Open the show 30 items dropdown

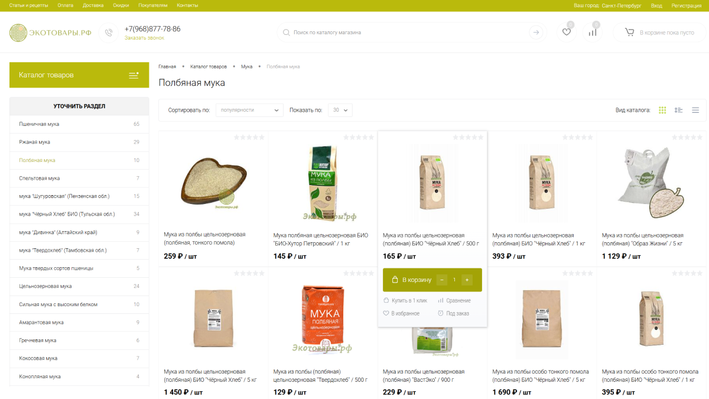coord(340,110)
